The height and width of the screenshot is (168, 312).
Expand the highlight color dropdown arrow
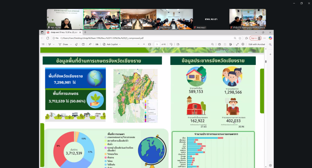pyautogui.click(x=54, y=44)
